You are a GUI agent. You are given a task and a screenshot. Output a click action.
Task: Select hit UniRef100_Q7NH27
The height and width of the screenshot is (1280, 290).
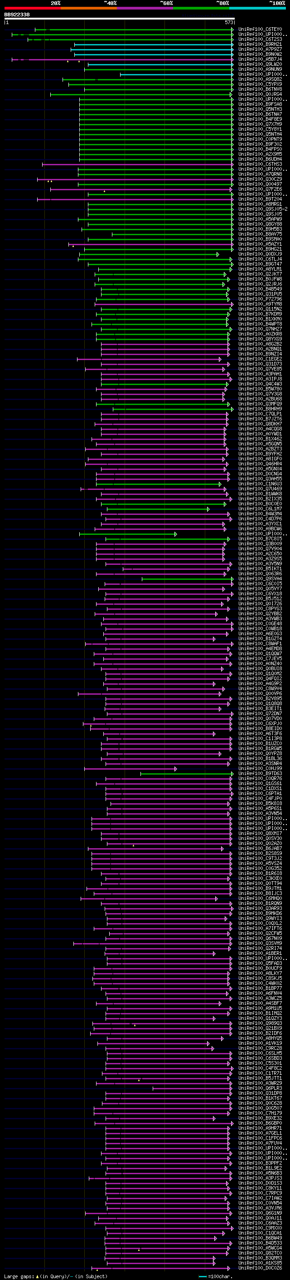[260, 329]
